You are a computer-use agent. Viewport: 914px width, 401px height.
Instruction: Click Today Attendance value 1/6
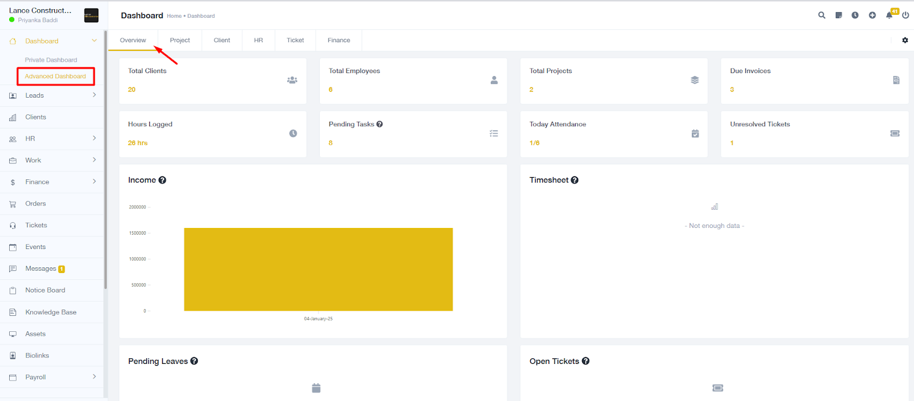534,143
